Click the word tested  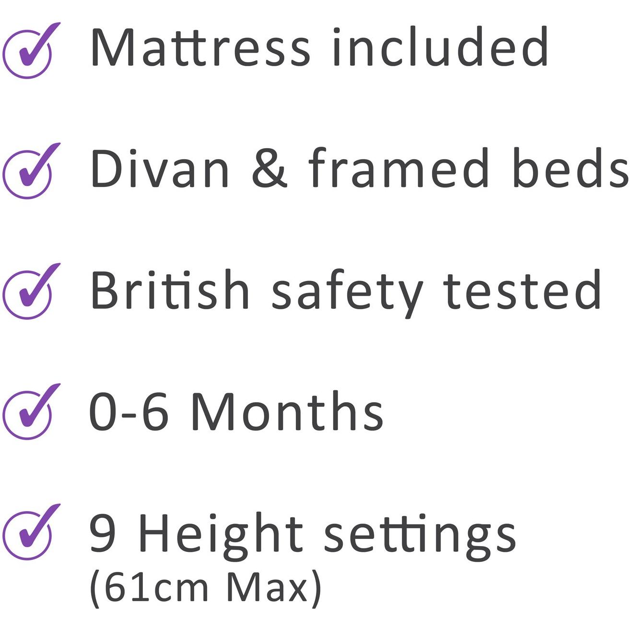[x=522, y=289]
